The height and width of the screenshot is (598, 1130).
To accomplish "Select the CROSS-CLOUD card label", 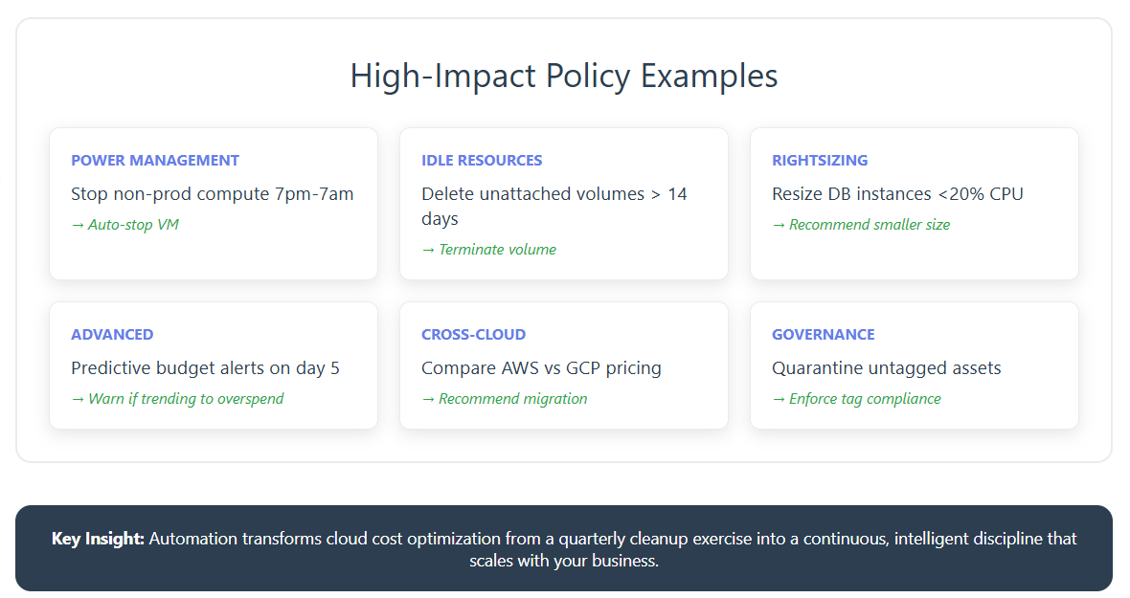I will [x=473, y=335].
